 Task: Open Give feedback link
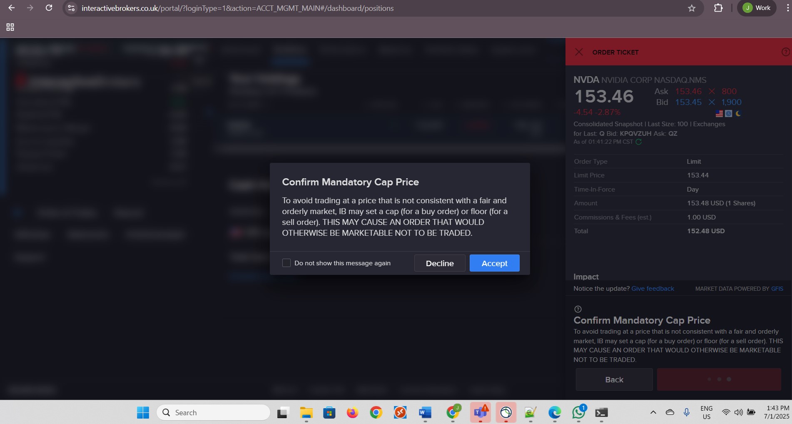click(x=653, y=289)
